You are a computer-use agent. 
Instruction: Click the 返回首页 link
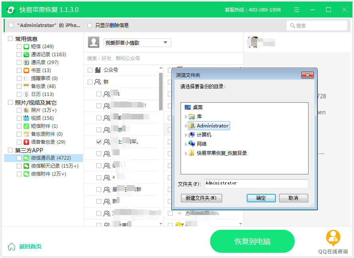coord(30,246)
